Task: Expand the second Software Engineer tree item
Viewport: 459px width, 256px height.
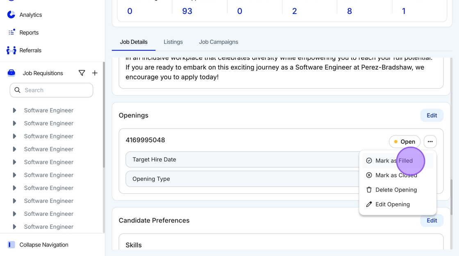Action: tap(14, 123)
